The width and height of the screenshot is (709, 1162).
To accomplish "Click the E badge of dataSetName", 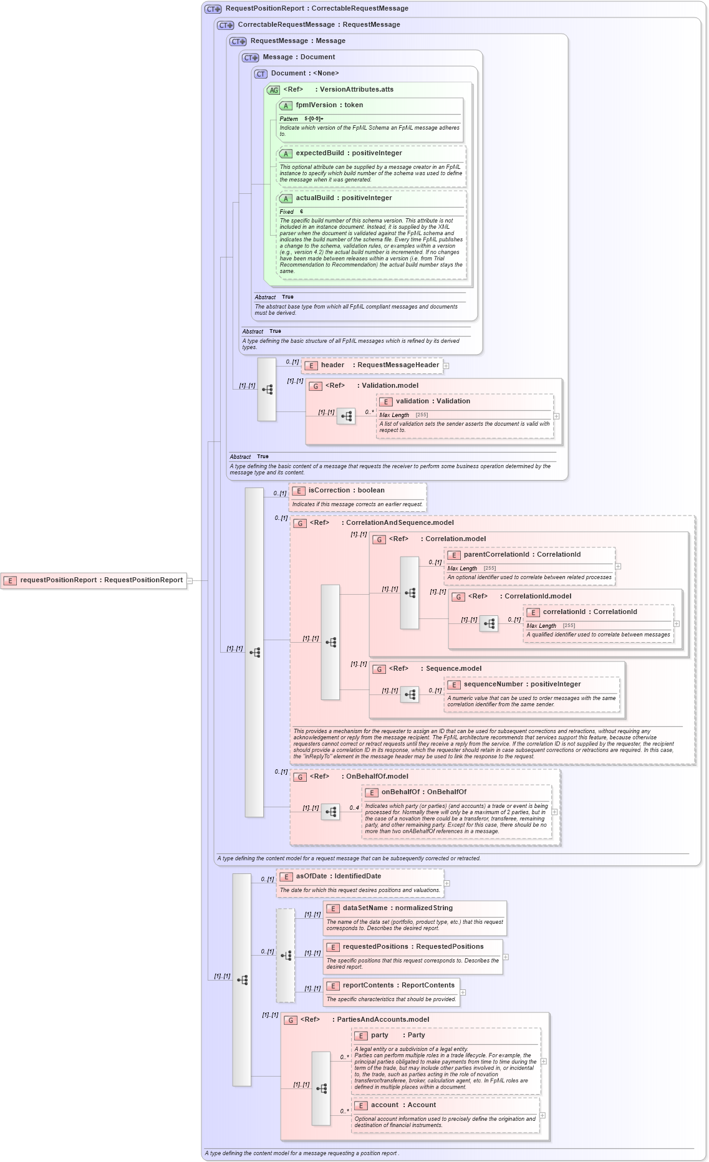I will 333,909.
